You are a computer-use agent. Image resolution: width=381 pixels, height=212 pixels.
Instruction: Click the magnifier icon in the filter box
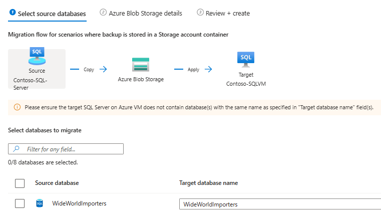pos(17,149)
